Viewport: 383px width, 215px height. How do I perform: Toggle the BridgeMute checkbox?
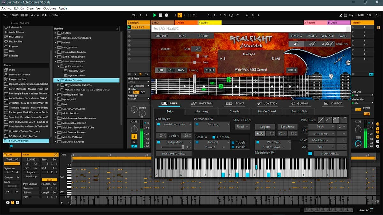coord(159,142)
